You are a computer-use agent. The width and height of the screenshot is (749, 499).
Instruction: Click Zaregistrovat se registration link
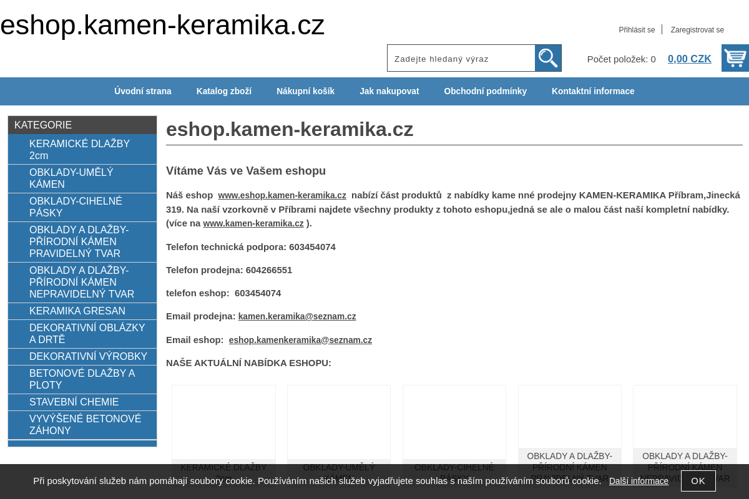[x=697, y=29]
